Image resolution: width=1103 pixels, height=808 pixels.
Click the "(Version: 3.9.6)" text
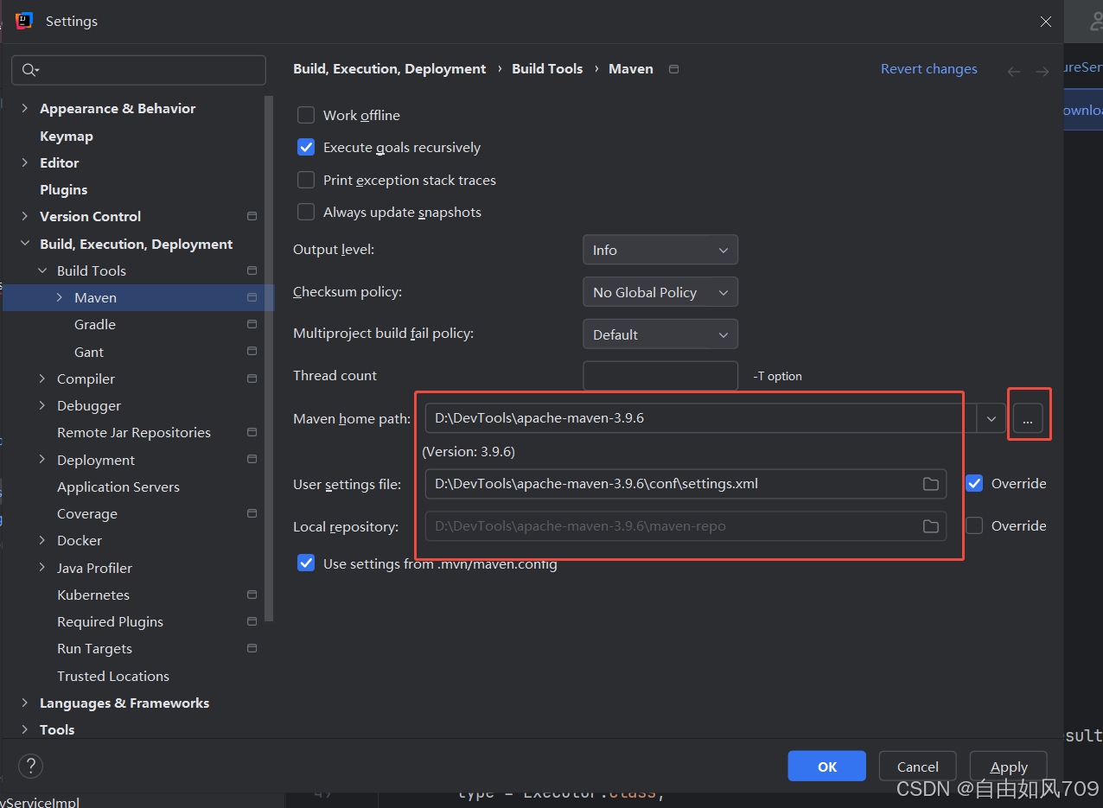(x=469, y=451)
